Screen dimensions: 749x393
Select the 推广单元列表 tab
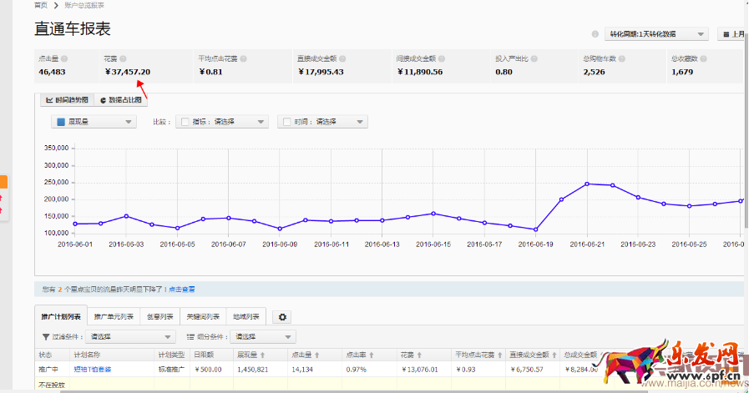(114, 316)
